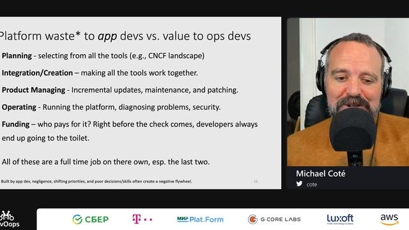Click the slide title 'Platform waste* to app devs'
Viewport: 409px width, 230px height.
pyautogui.click(x=125, y=36)
